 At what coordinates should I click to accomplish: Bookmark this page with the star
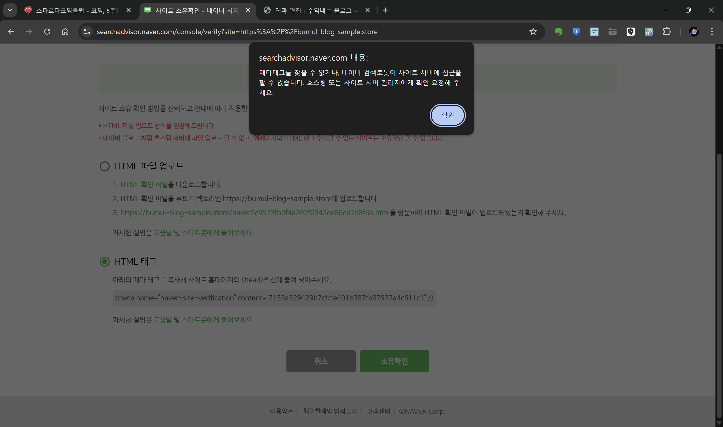pyautogui.click(x=533, y=32)
